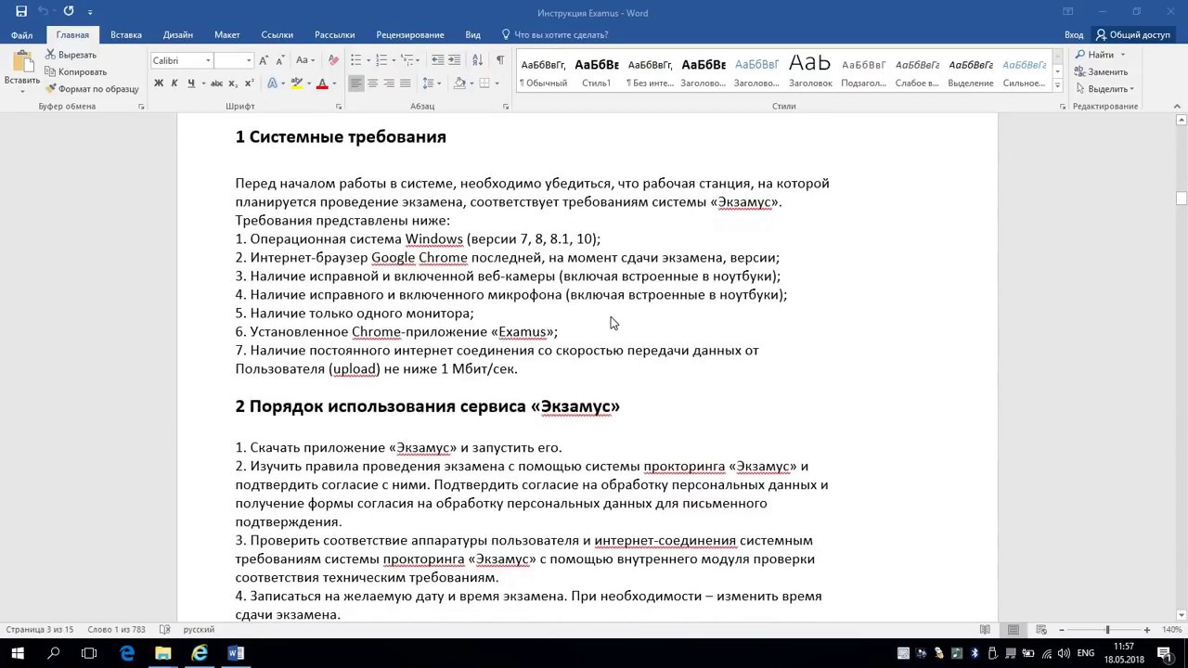1188x668 pixels.
Task: Switch to the Вид tab
Action: pos(472,34)
